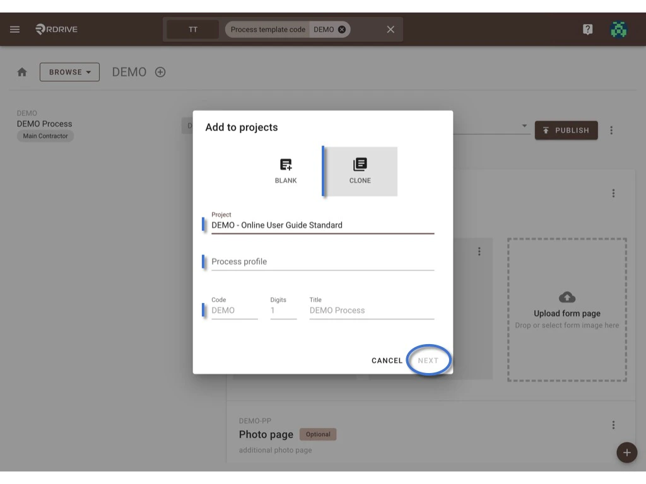Screen dimensions: 646x484
Task: Select the BLANK template option
Action: (x=286, y=170)
